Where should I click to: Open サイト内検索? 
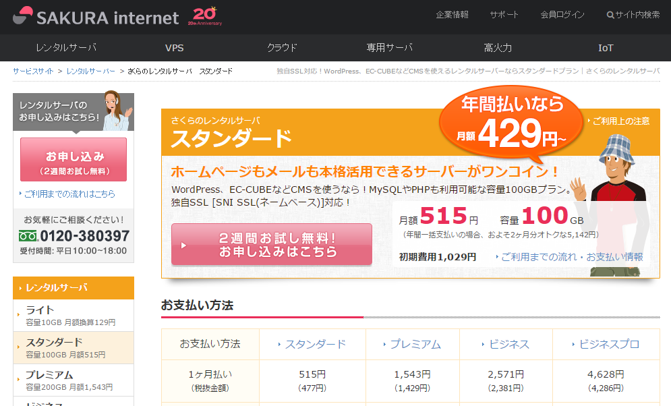click(633, 15)
